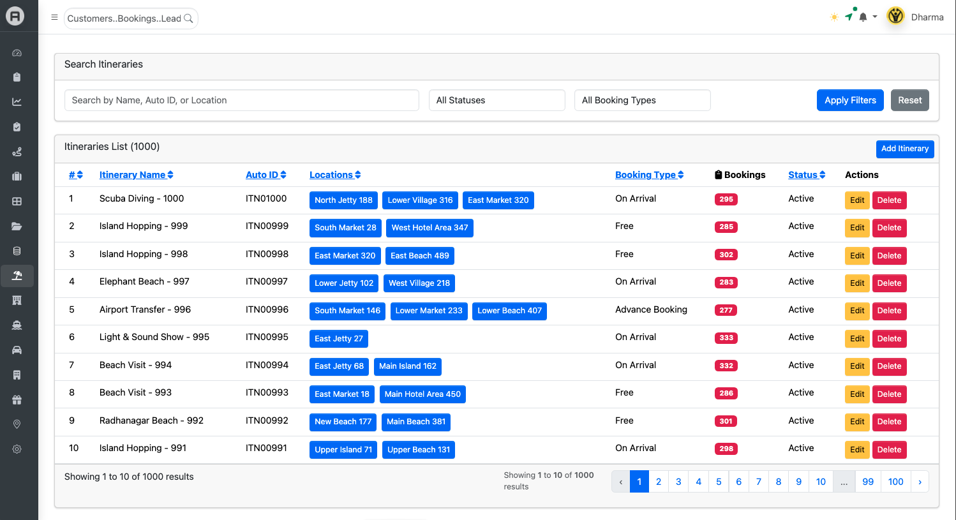Click the Main Hotel Area 450 tag
Viewport: 956px width, 520px height.
pyautogui.click(x=422, y=394)
